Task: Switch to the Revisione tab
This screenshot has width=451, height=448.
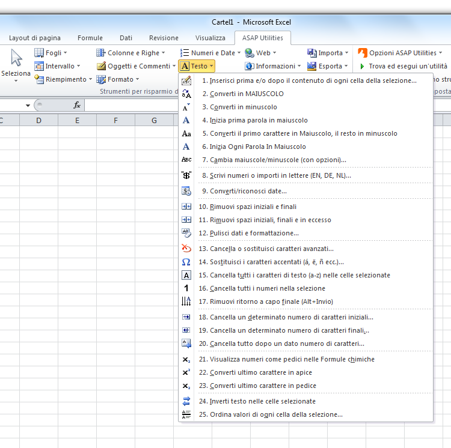Action: click(164, 38)
